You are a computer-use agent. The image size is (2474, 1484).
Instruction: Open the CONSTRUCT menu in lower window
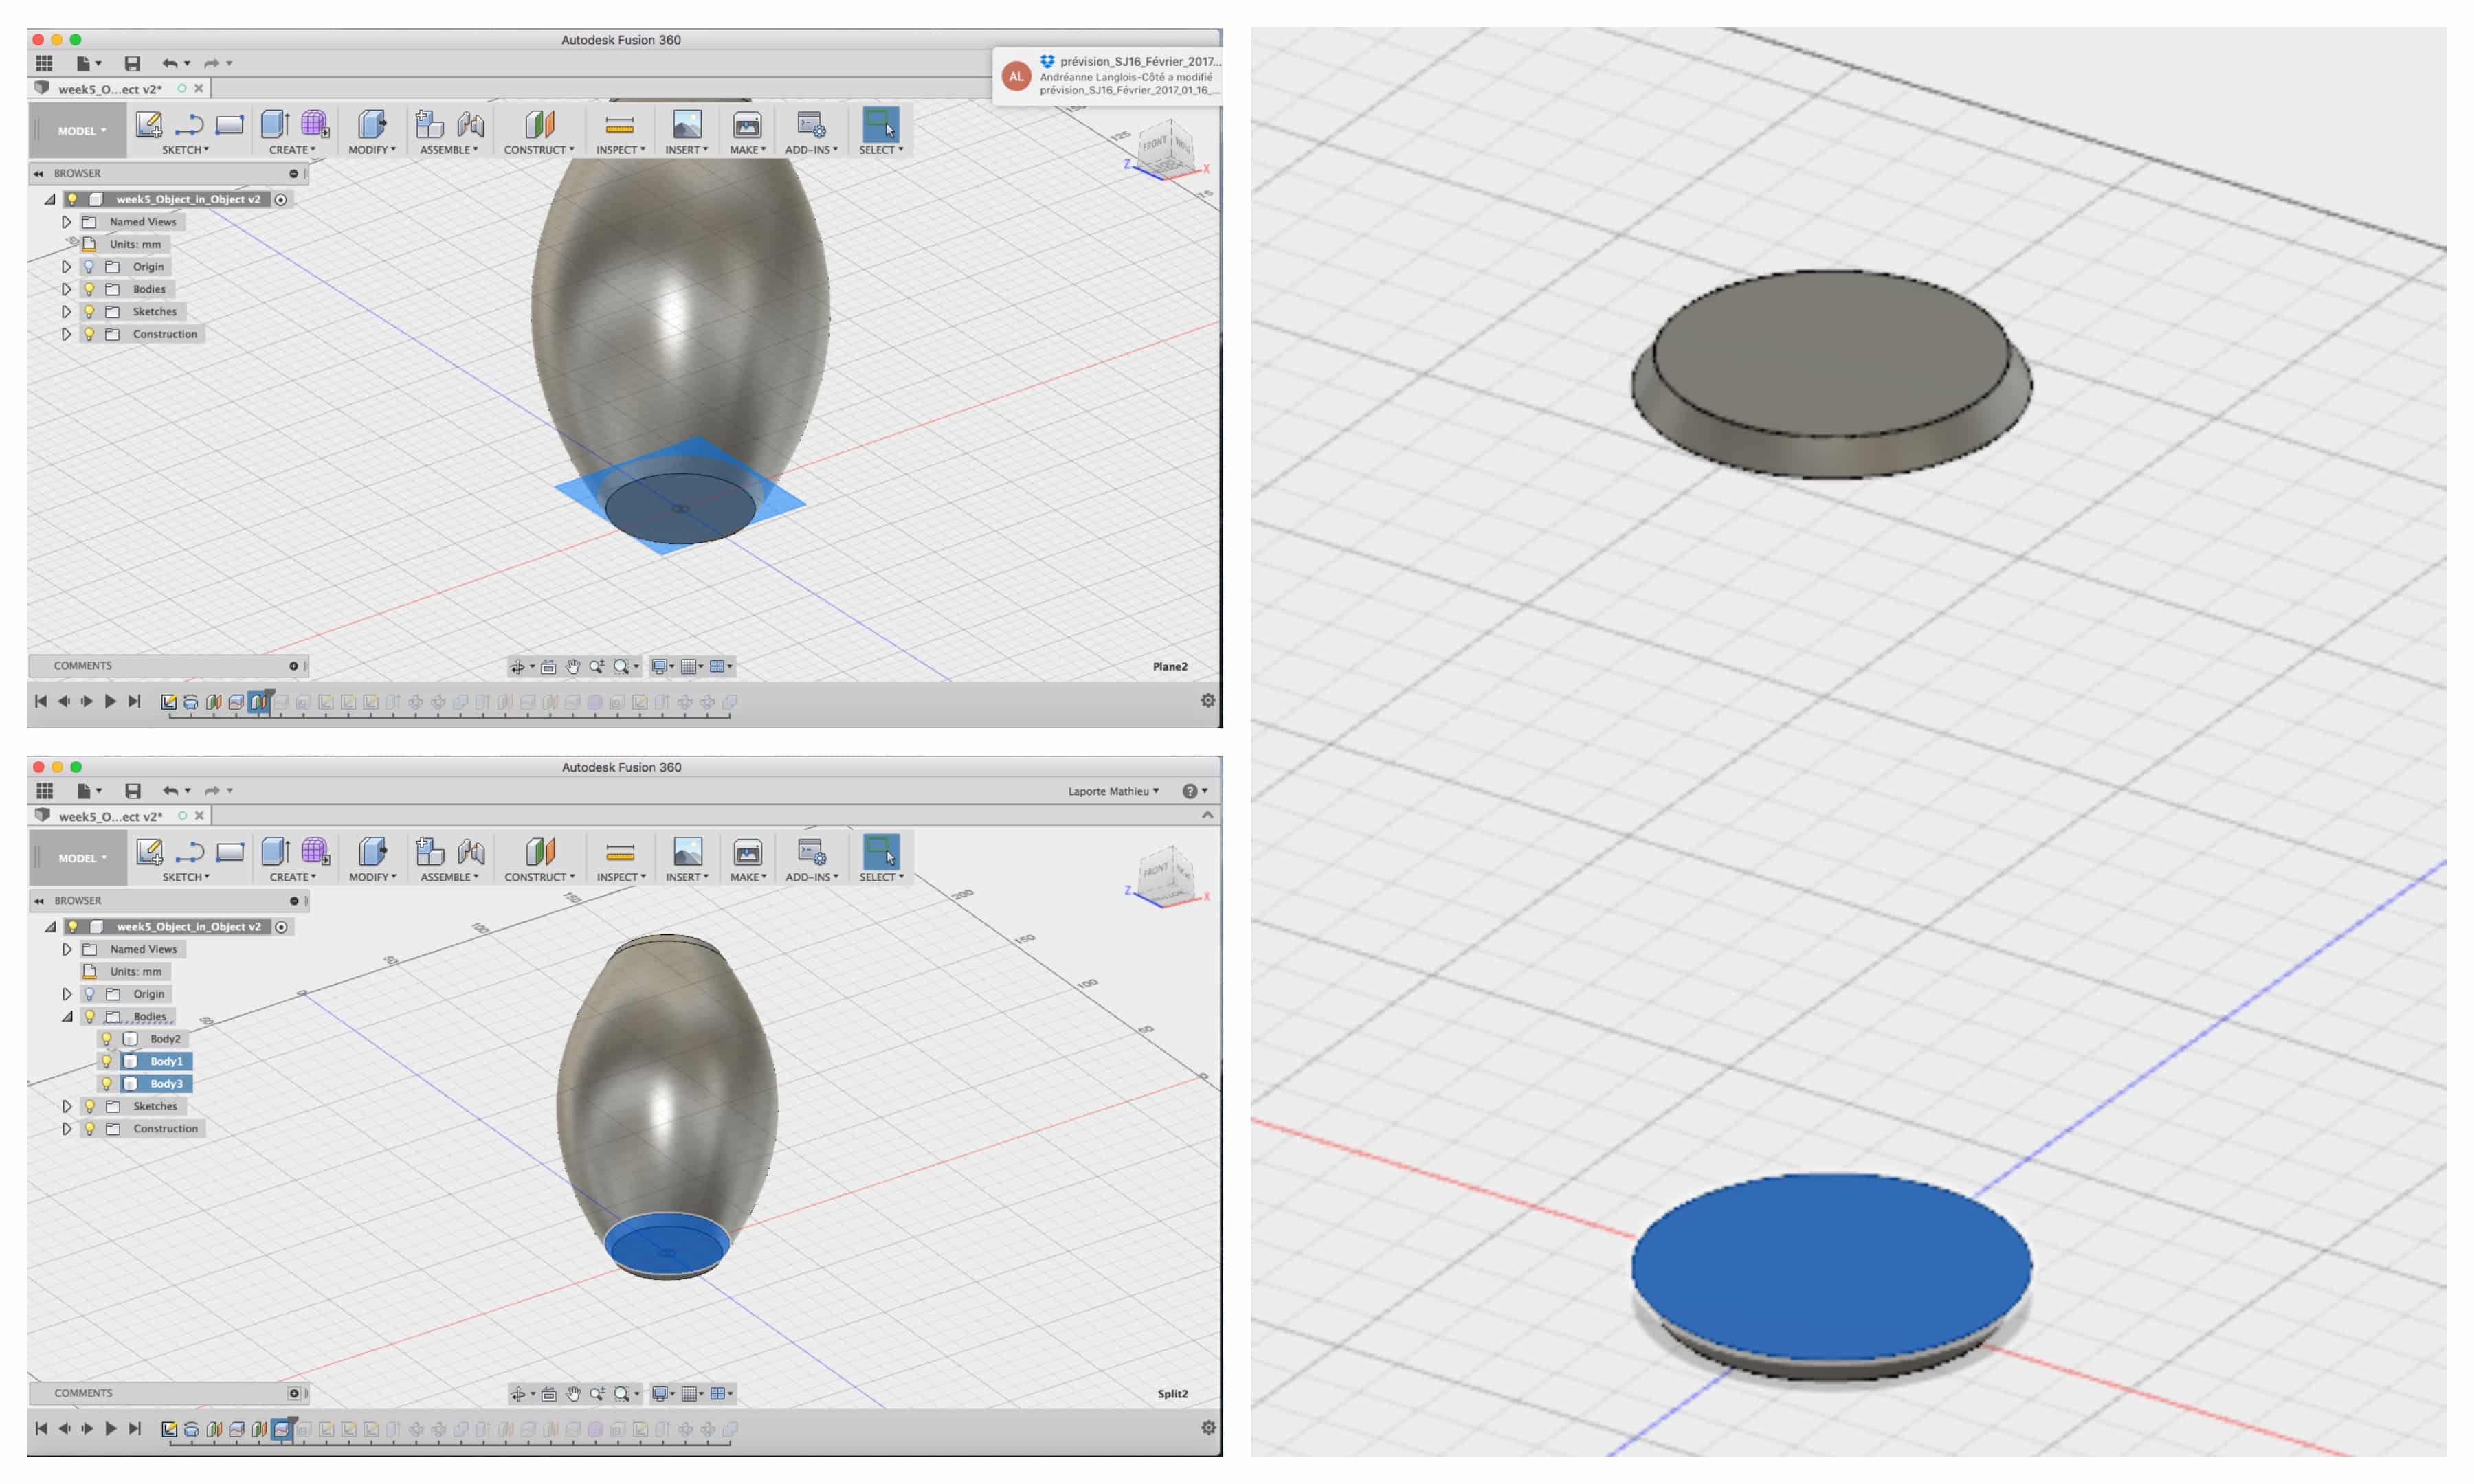tap(540, 876)
